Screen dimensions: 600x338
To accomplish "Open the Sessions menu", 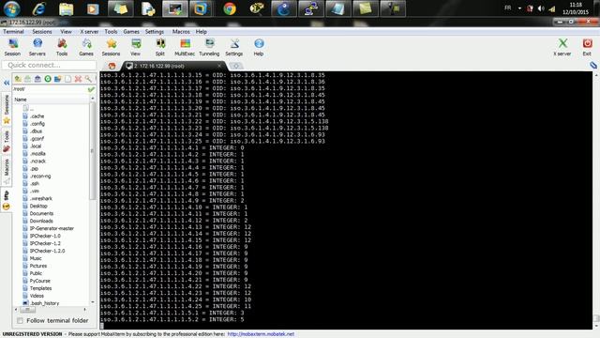I will tap(42, 31).
